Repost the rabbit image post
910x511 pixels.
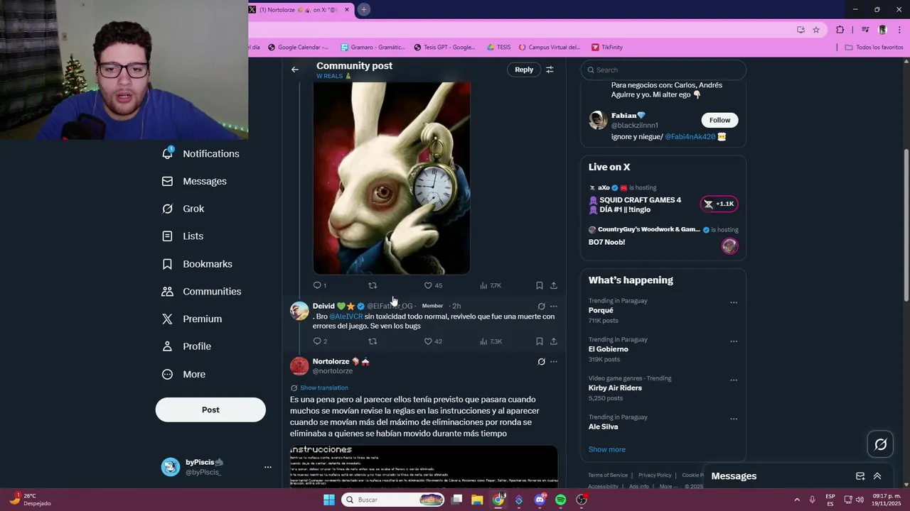pos(373,285)
